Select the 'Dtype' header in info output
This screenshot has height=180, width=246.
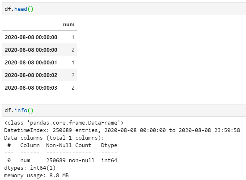109,145
